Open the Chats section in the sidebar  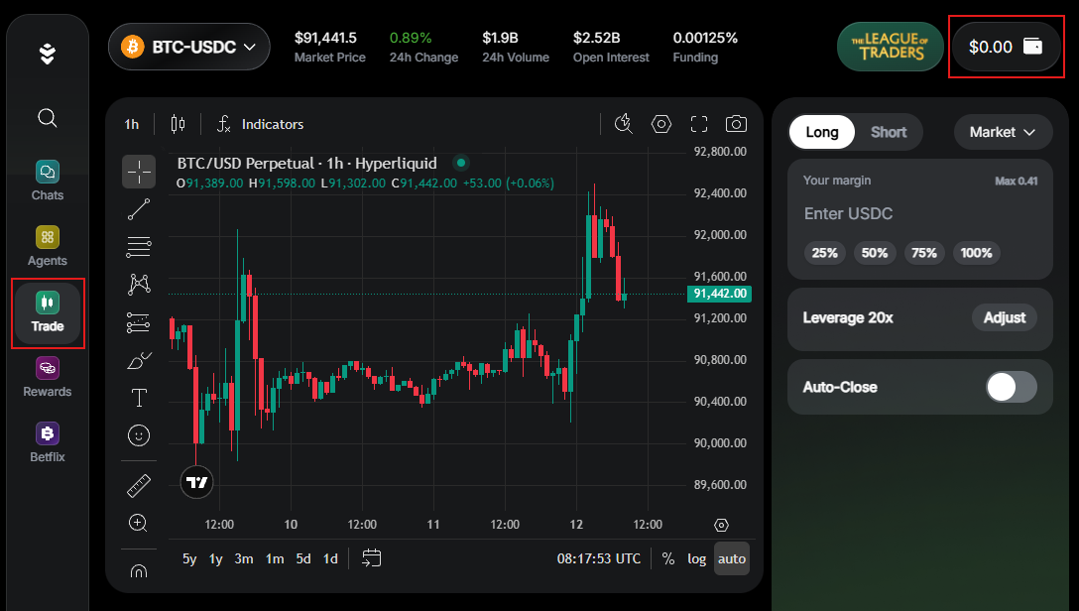coord(47,181)
